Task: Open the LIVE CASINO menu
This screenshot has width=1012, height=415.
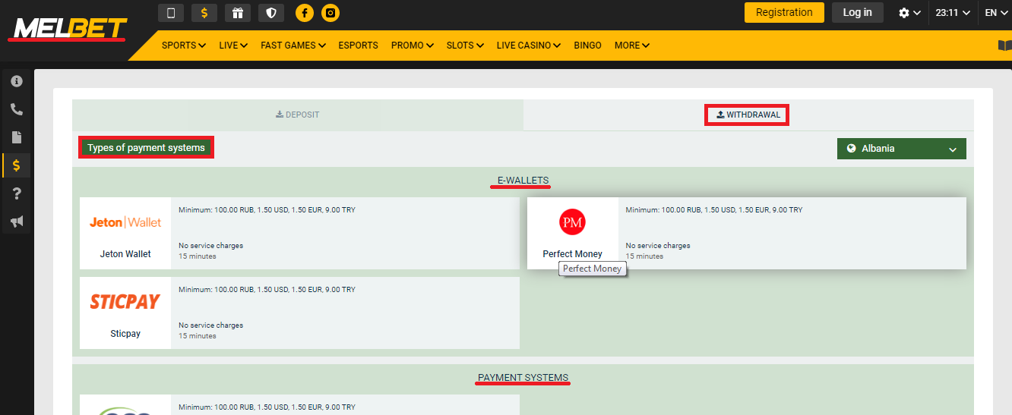Action: (528, 46)
